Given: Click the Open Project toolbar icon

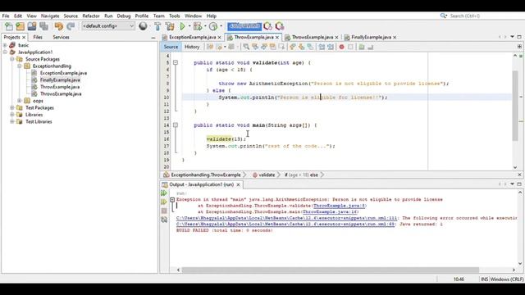Looking at the screenshot, I should tap(32, 26).
